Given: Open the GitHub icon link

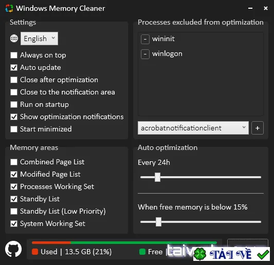Looking at the screenshot, I should 13,249.
